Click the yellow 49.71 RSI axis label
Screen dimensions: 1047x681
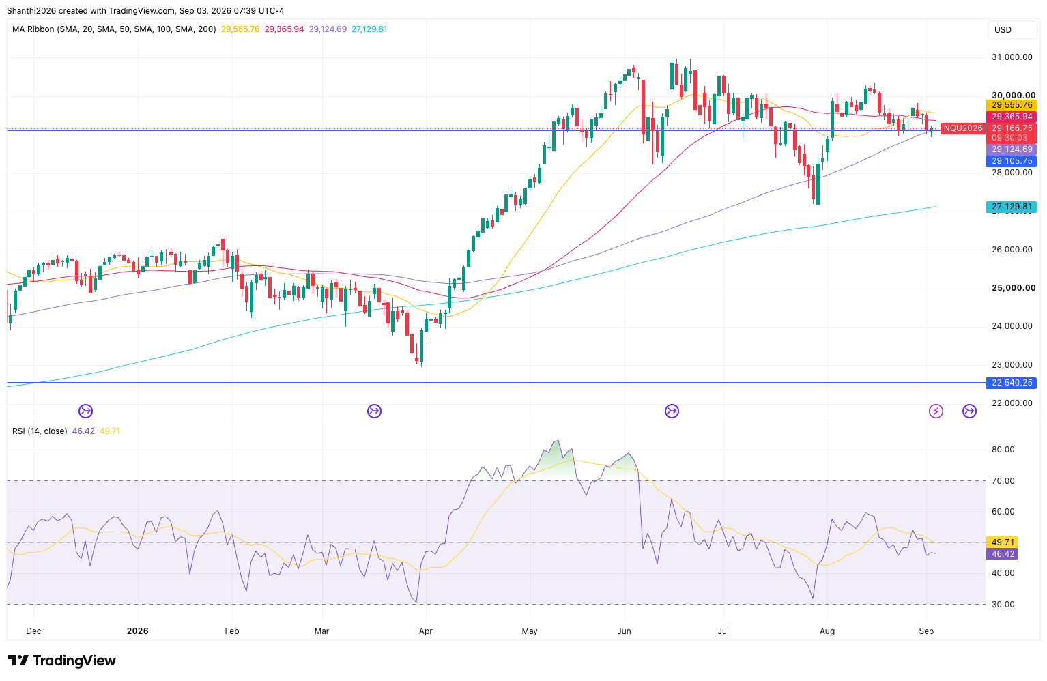[1003, 542]
